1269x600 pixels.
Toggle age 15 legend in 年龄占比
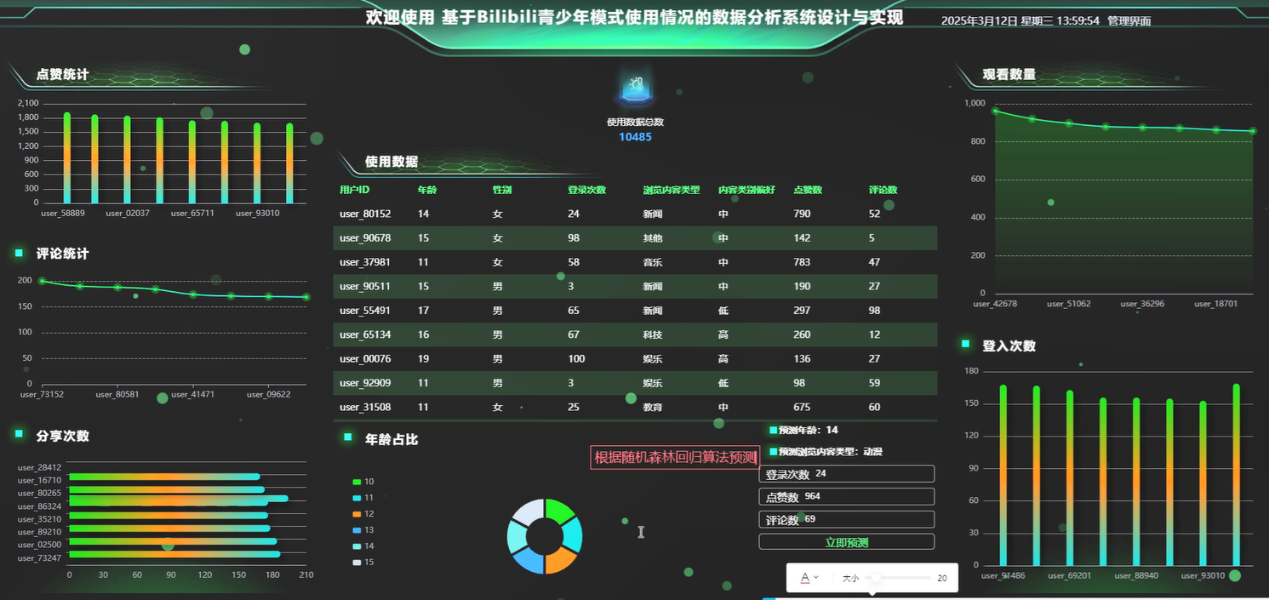pos(363,563)
